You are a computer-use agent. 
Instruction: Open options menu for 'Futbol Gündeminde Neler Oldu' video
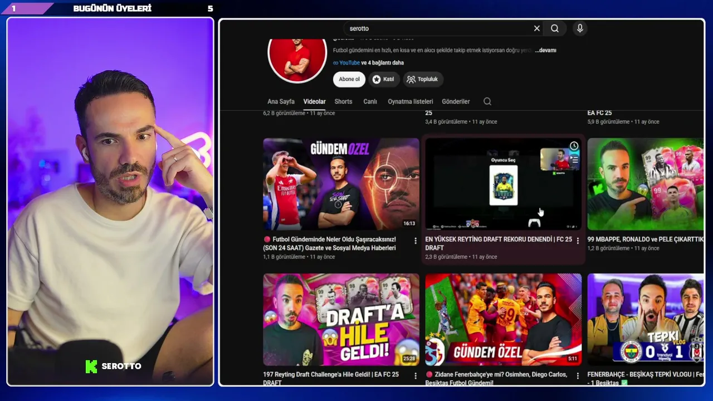(416, 241)
